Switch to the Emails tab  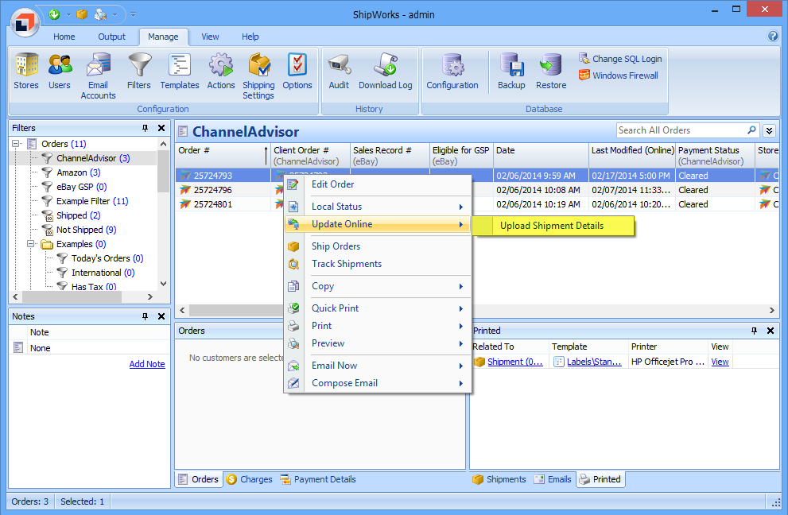pos(553,479)
